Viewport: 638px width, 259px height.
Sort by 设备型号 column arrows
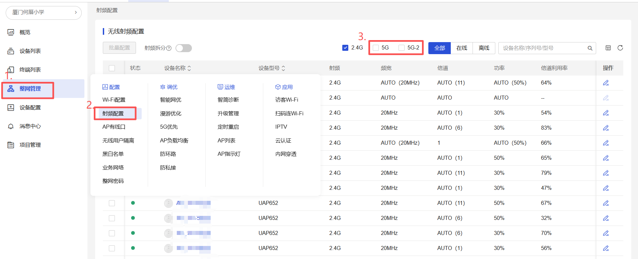pyautogui.click(x=283, y=68)
